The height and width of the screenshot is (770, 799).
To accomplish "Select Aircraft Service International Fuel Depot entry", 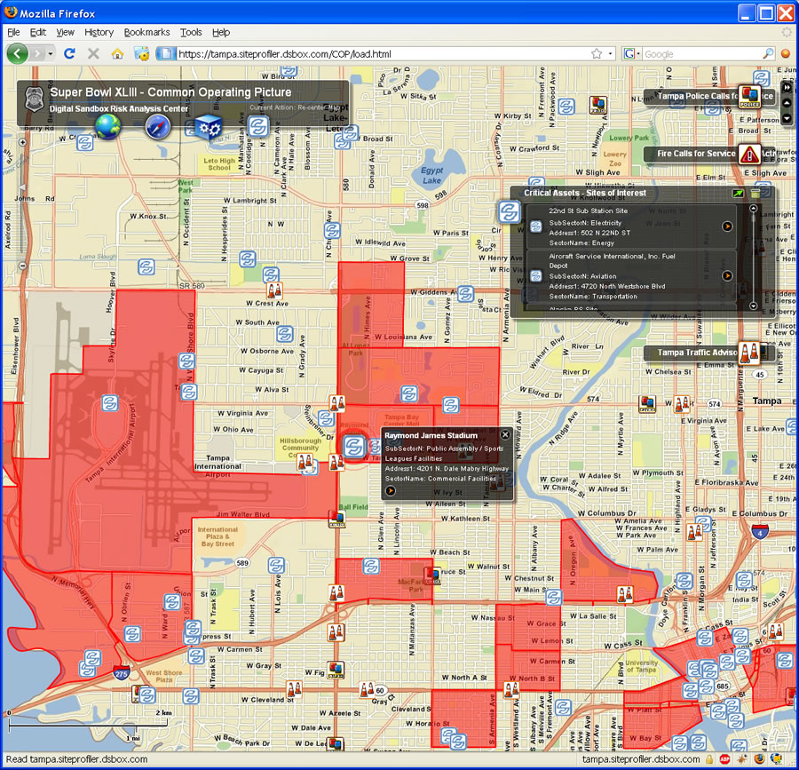I will tap(631, 275).
